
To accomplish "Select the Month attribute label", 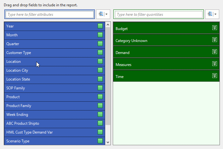I will tap(12, 35).
